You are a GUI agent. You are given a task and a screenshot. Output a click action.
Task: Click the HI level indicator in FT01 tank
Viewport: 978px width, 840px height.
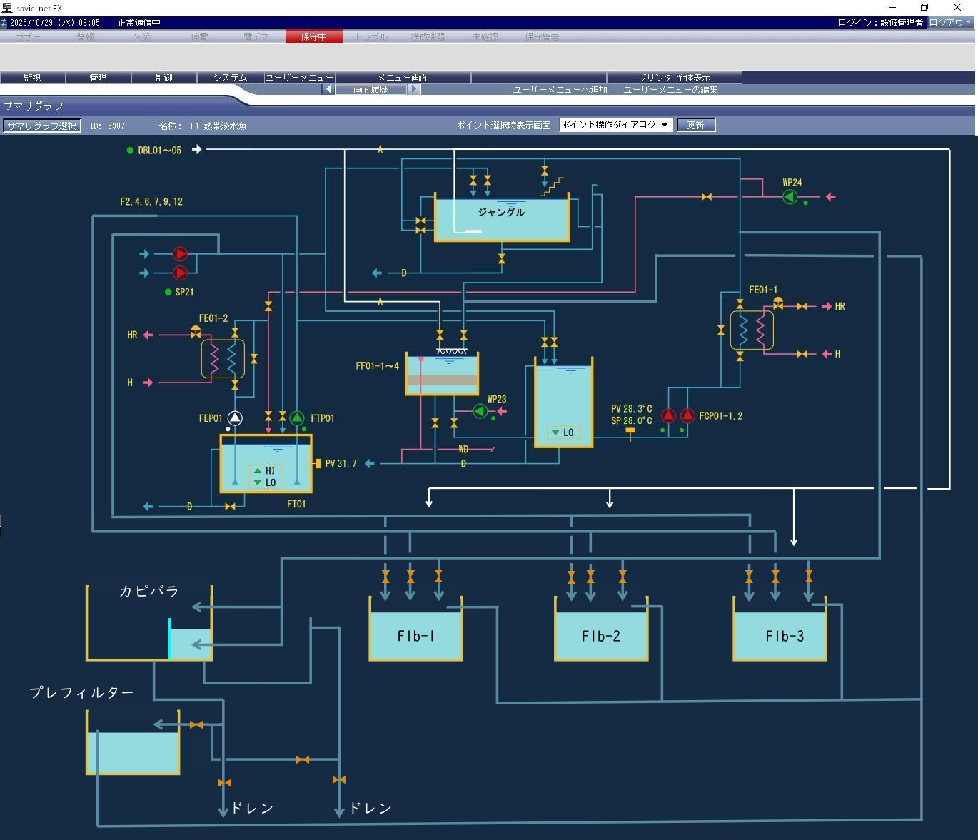(265, 470)
